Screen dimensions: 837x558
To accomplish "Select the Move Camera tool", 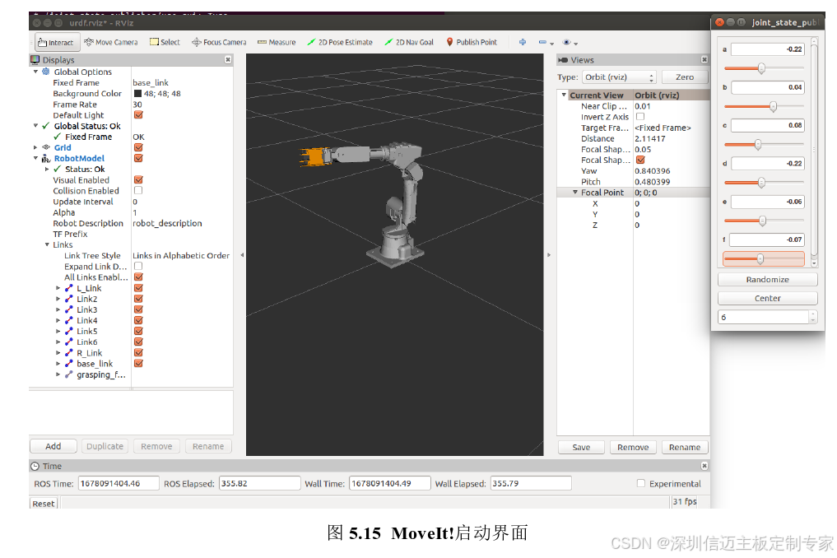I will point(111,42).
